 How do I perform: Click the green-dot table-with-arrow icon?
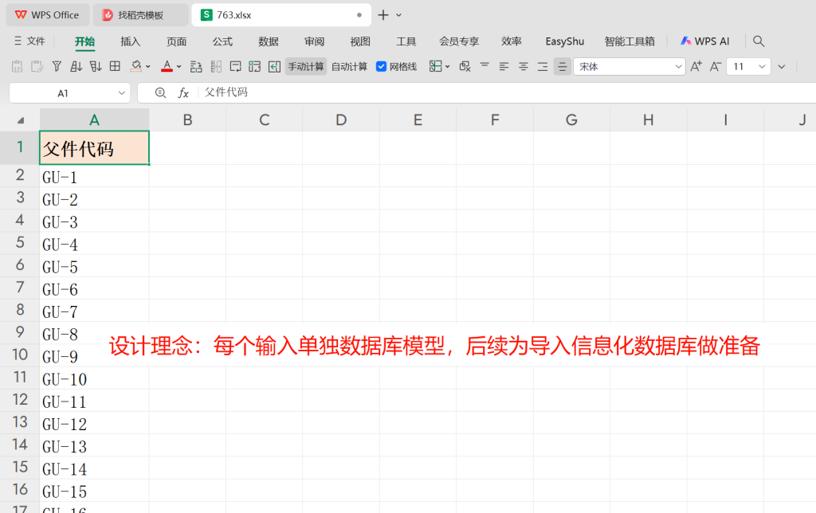point(254,67)
